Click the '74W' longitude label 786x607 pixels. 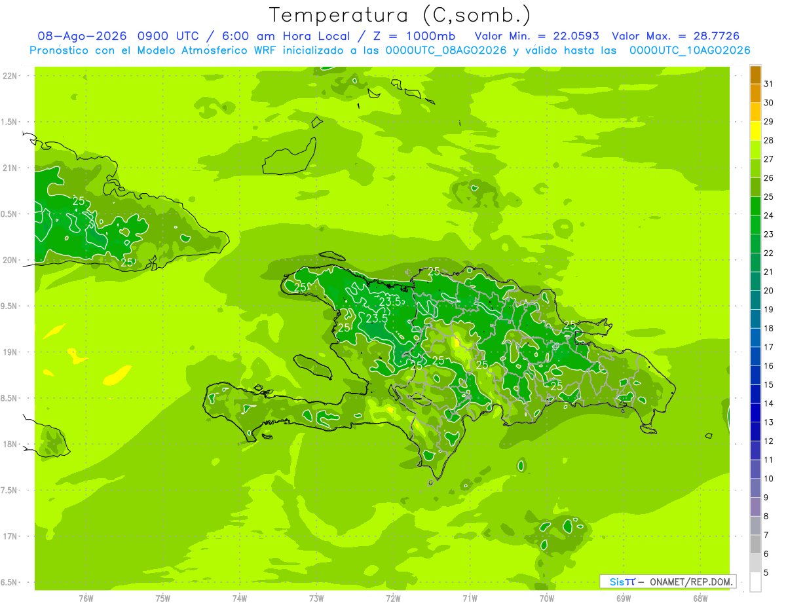click(240, 598)
